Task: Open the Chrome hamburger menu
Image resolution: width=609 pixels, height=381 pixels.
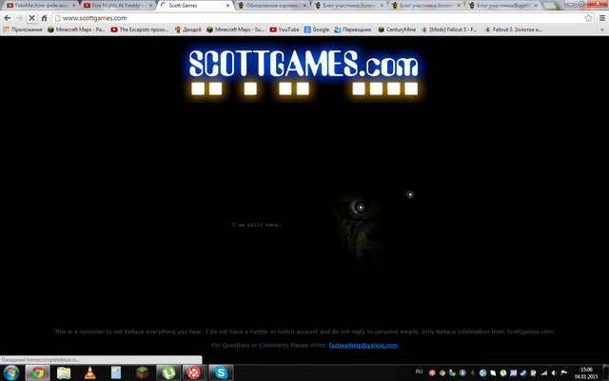Action: [602, 18]
